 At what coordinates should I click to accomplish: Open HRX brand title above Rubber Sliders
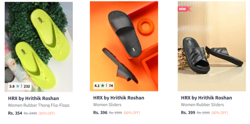pyautogui.click(x=206, y=98)
